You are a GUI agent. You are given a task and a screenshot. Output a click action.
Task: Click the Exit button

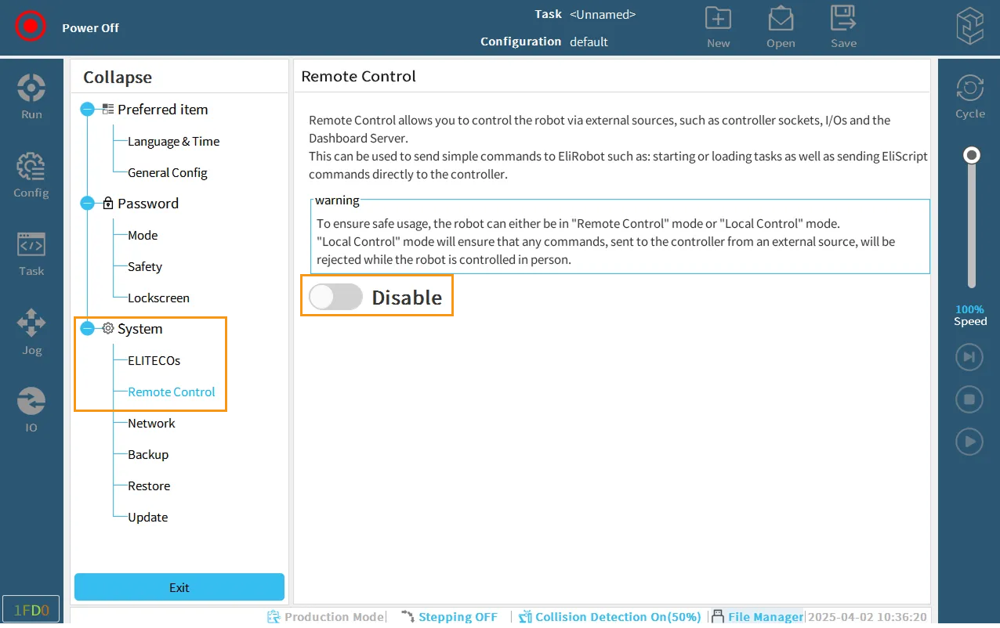pos(179,587)
